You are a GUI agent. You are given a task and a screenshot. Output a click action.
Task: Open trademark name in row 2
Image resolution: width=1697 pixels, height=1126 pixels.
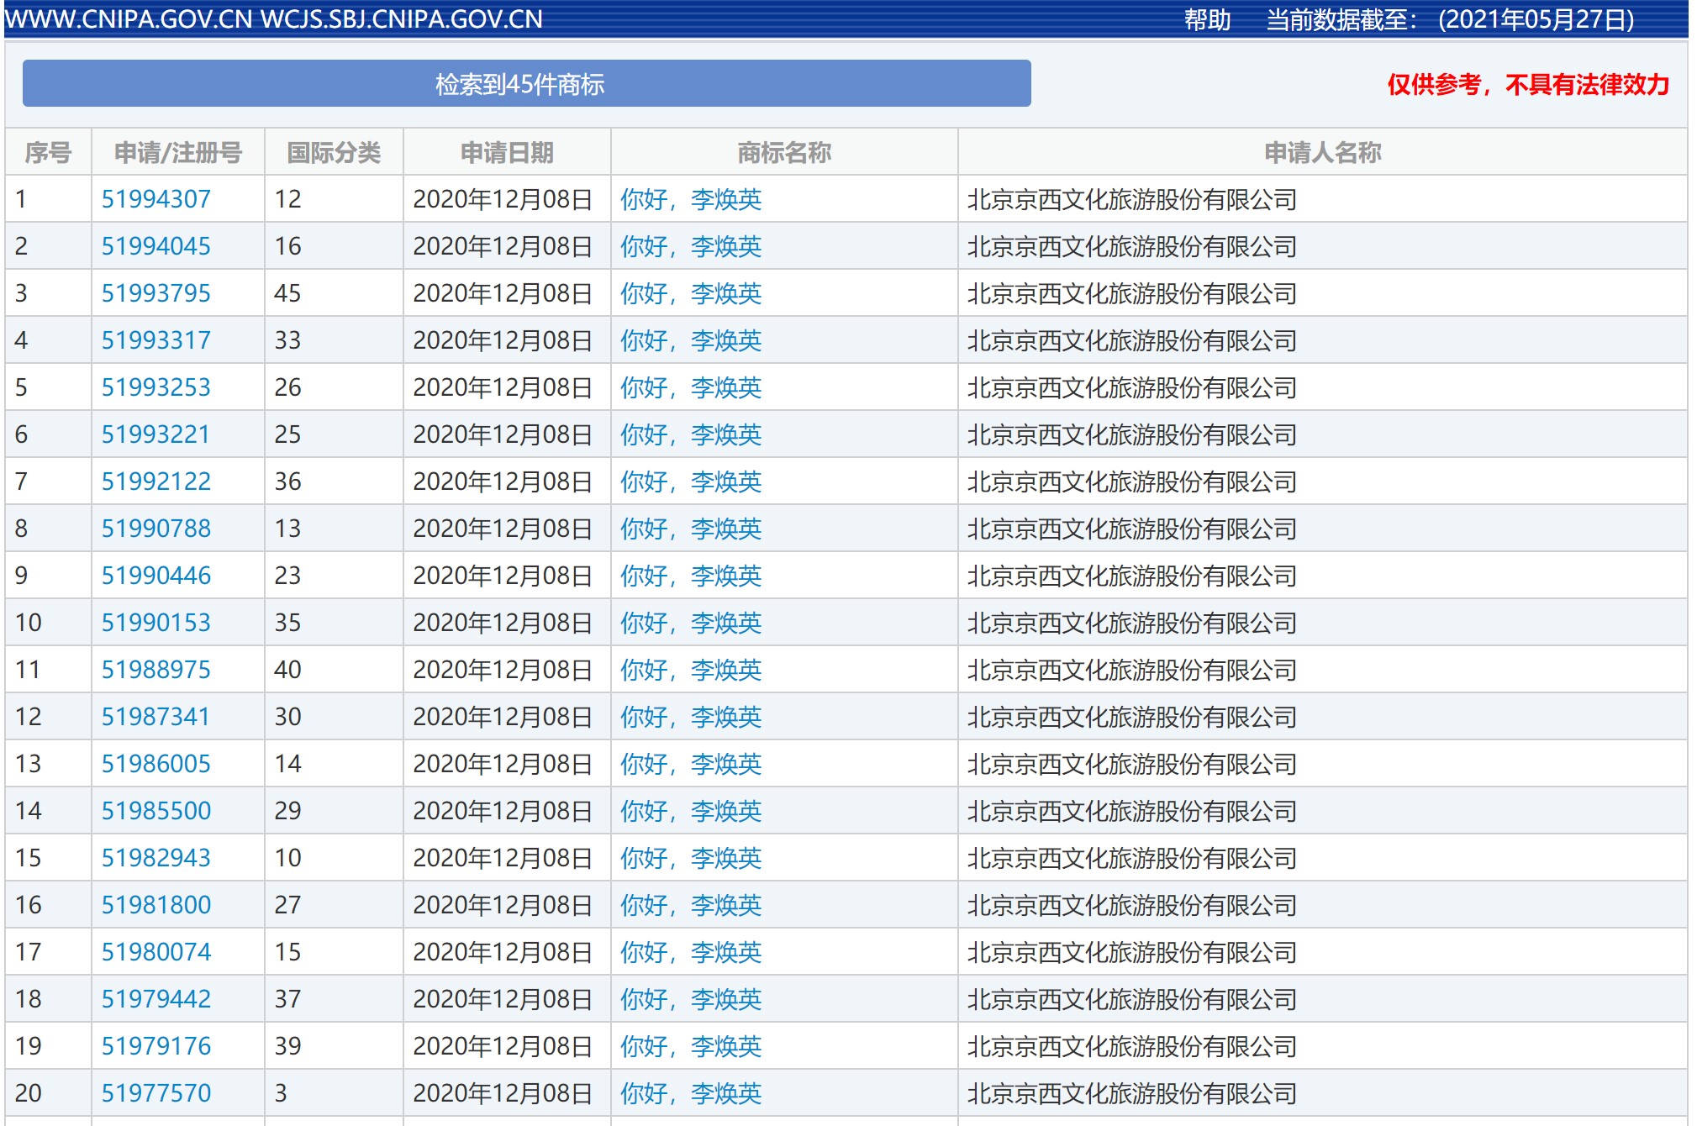coord(690,246)
